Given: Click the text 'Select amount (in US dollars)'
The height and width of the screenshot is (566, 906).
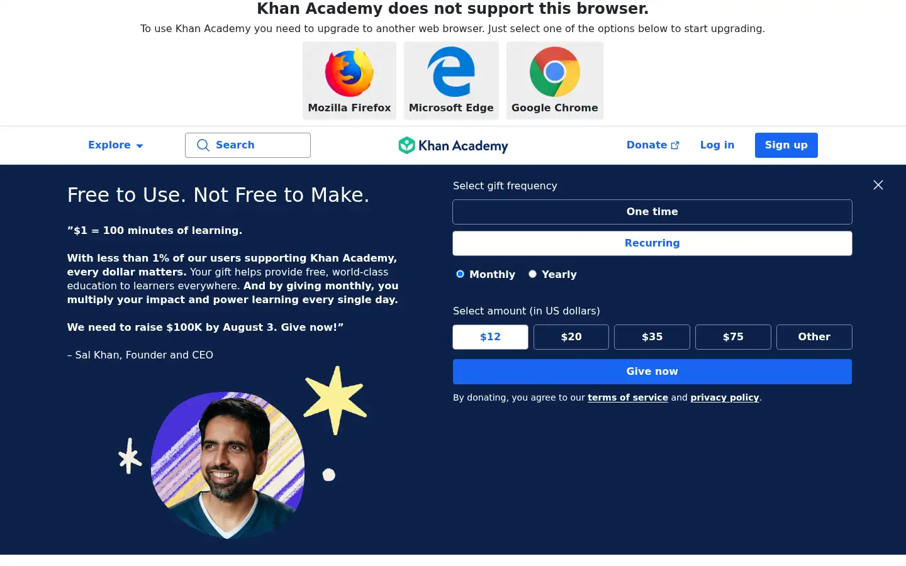Looking at the screenshot, I should (527, 311).
